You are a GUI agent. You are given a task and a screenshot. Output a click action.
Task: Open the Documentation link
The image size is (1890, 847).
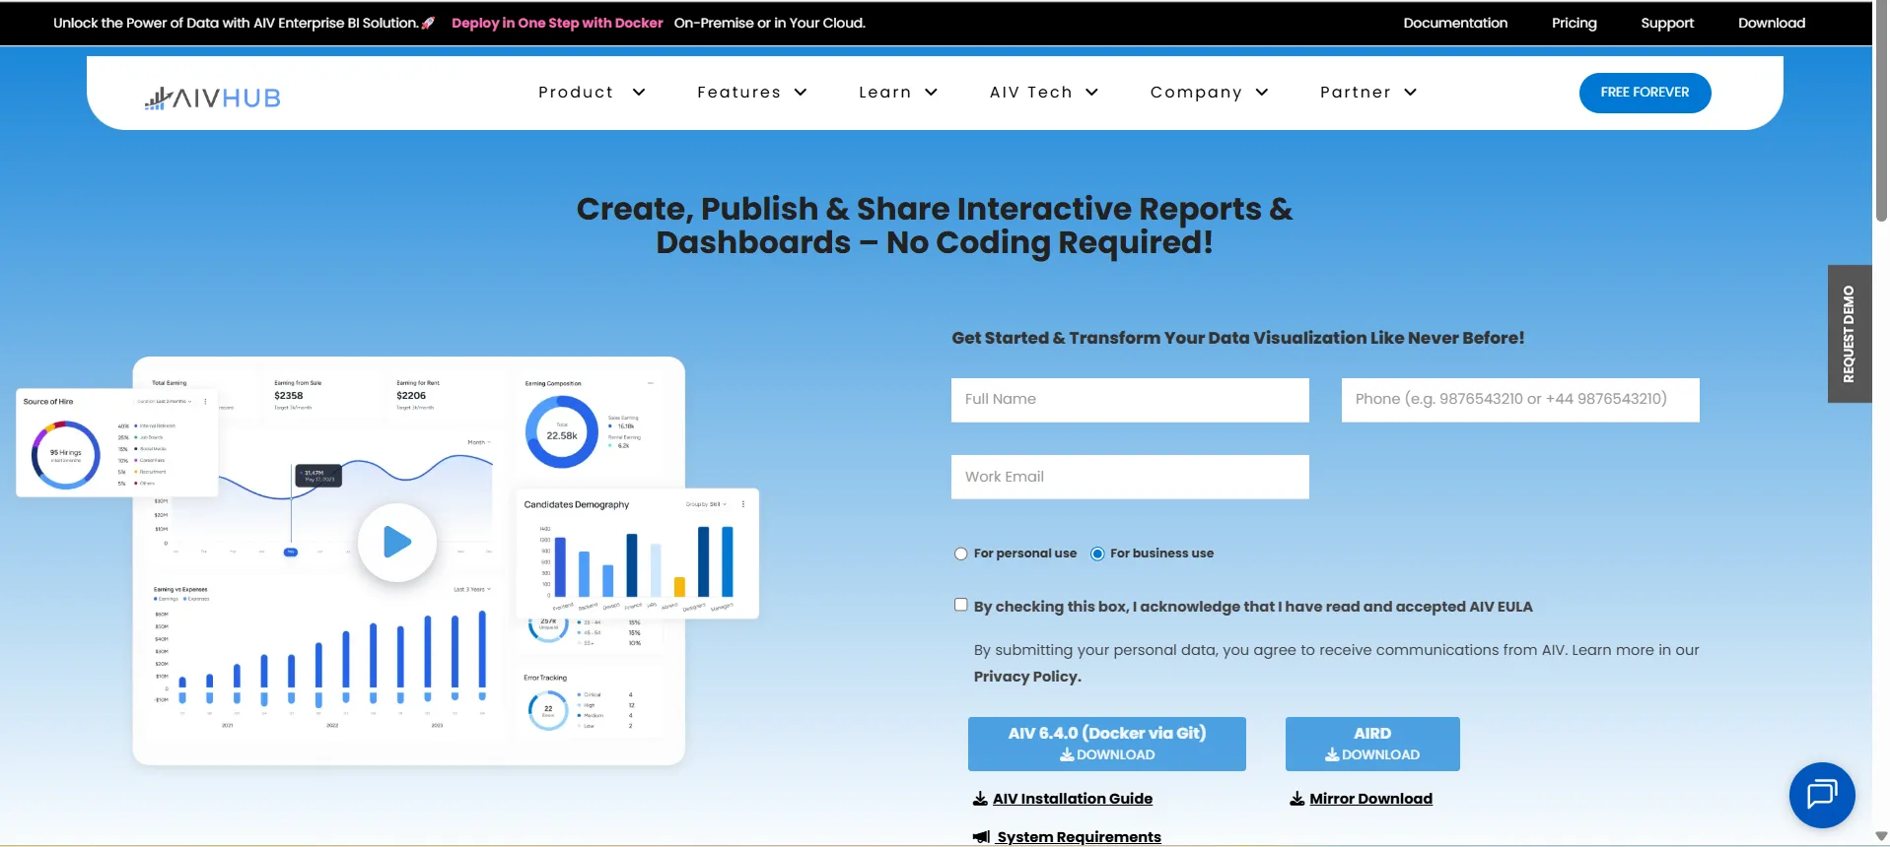1455,23
